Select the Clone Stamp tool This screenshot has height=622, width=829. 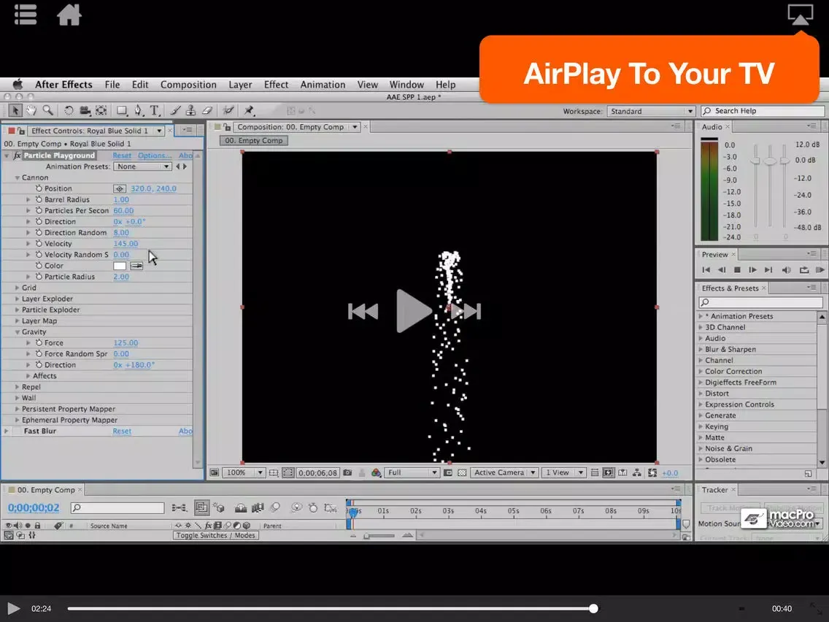[x=191, y=110]
